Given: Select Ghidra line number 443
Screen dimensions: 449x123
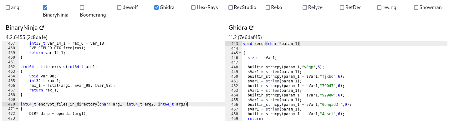Looking at the screenshot, I should click(x=234, y=44).
